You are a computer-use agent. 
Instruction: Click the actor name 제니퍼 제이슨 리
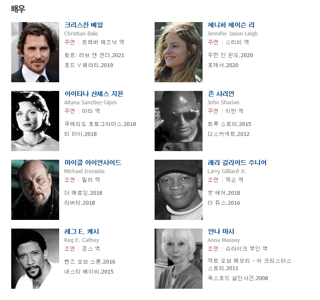pos(231,25)
